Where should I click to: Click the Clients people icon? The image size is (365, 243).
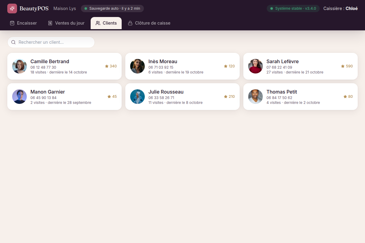[98, 23]
